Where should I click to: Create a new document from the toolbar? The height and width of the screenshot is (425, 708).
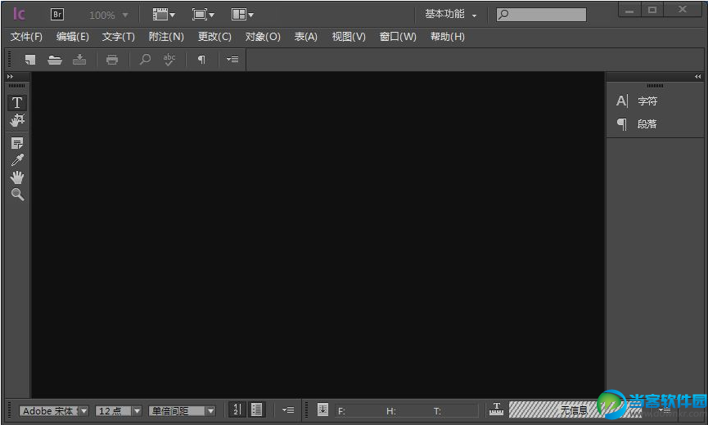29,60
